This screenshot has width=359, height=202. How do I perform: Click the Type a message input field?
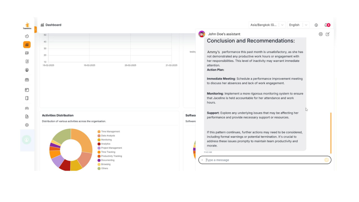coord(245,160)
